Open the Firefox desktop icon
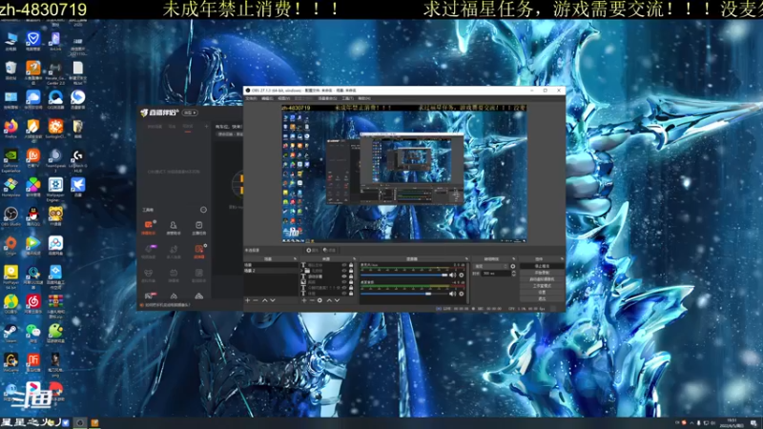Image resolution: width=763 pixels, height=429 pixels. (x=10, y=129)
